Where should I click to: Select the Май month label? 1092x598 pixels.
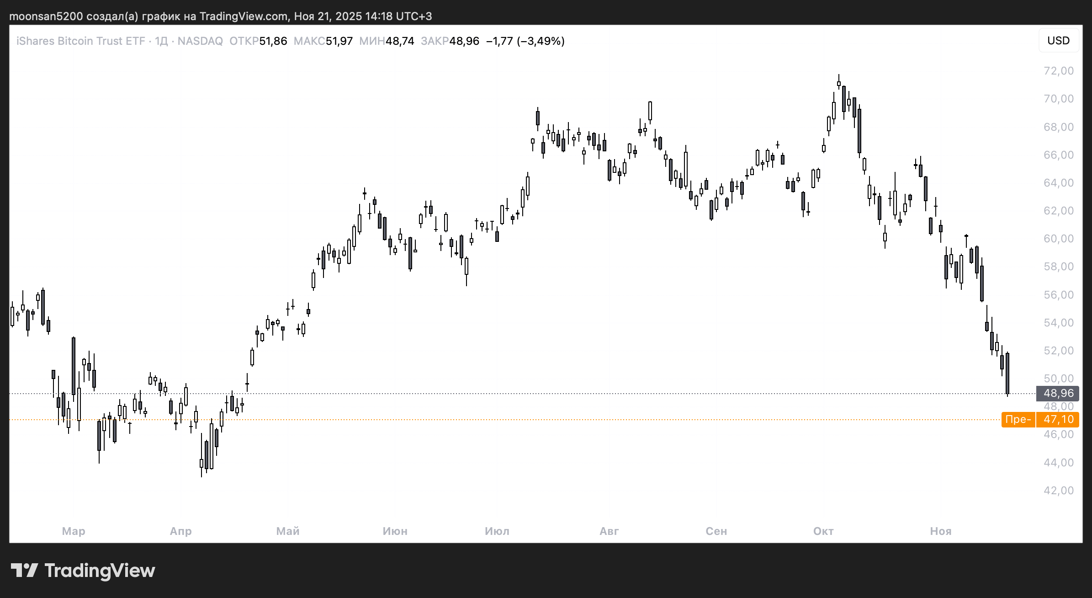pyautogui.click(x=287, y=531)
